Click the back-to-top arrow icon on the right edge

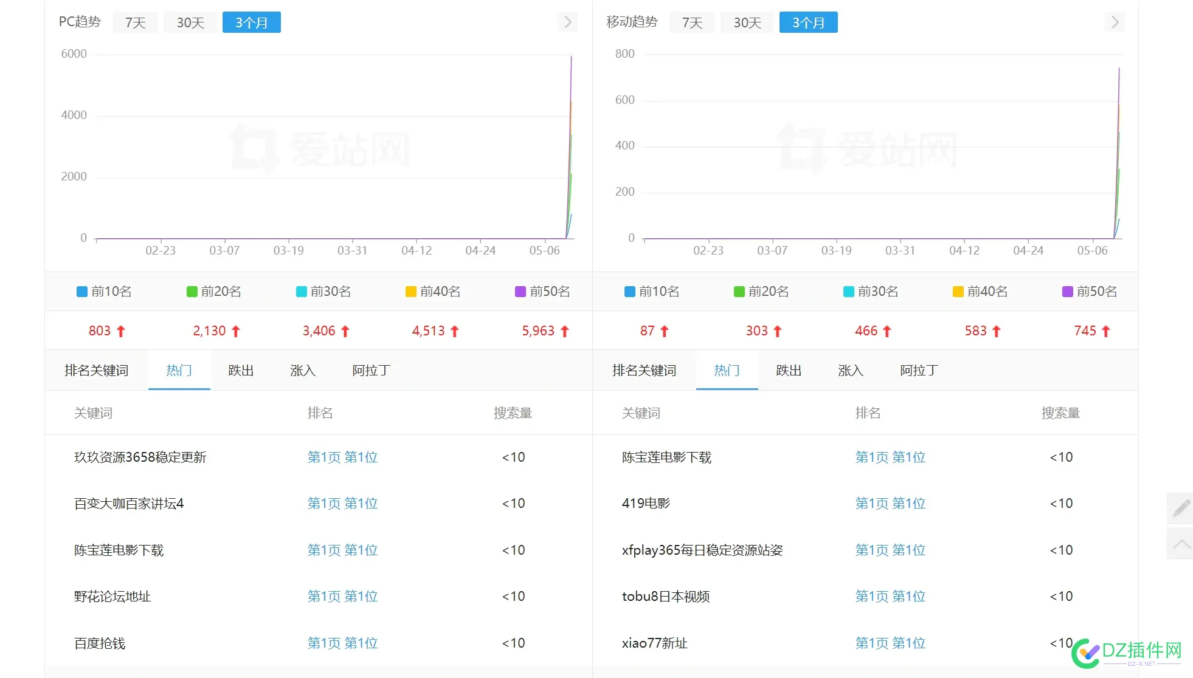(1180, 544)
